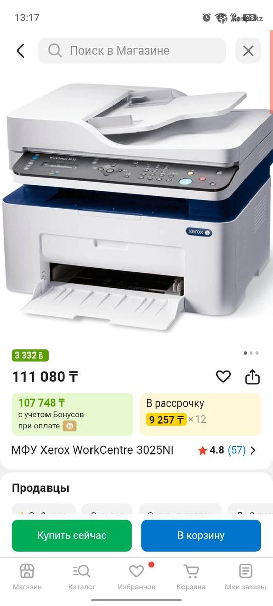Tap the image carousel page dots
The image size is (273, 606).
coord(251,353)
